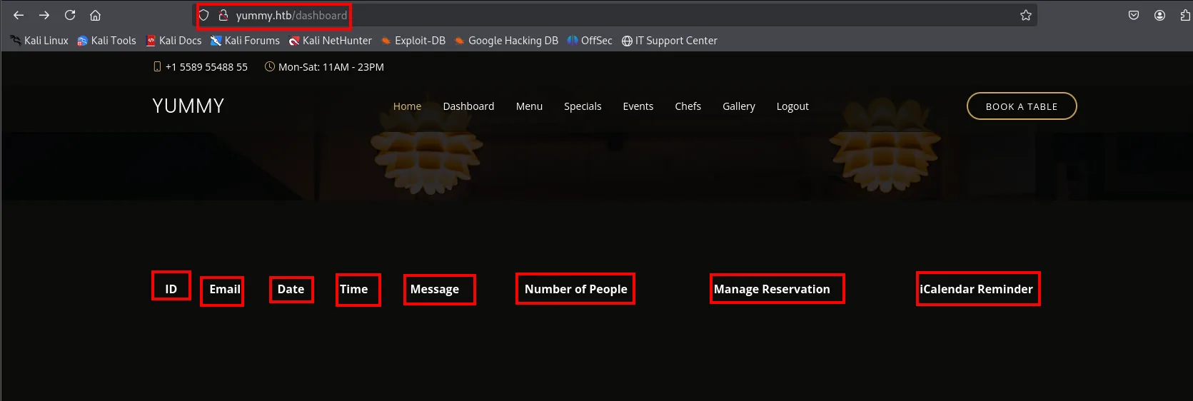This screenshot has height=401, width=1193.
Task: Open the Kali Forums bookmark
Action: [245, 41]
